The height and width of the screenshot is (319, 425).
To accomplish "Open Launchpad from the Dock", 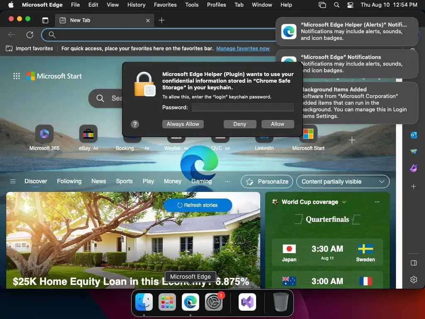I will click(x=167, y=302).
